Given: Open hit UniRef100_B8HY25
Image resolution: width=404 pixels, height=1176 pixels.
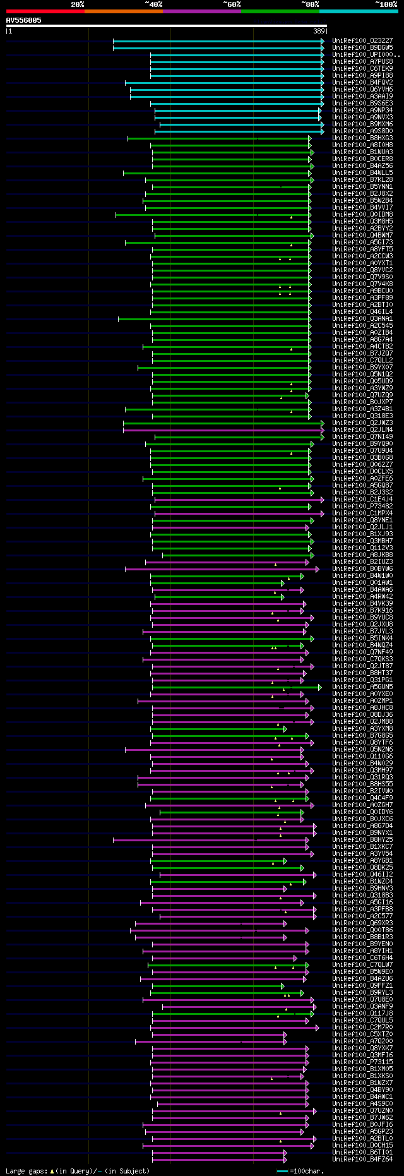Looking at the screenshot, I should (x=362, y=839).
